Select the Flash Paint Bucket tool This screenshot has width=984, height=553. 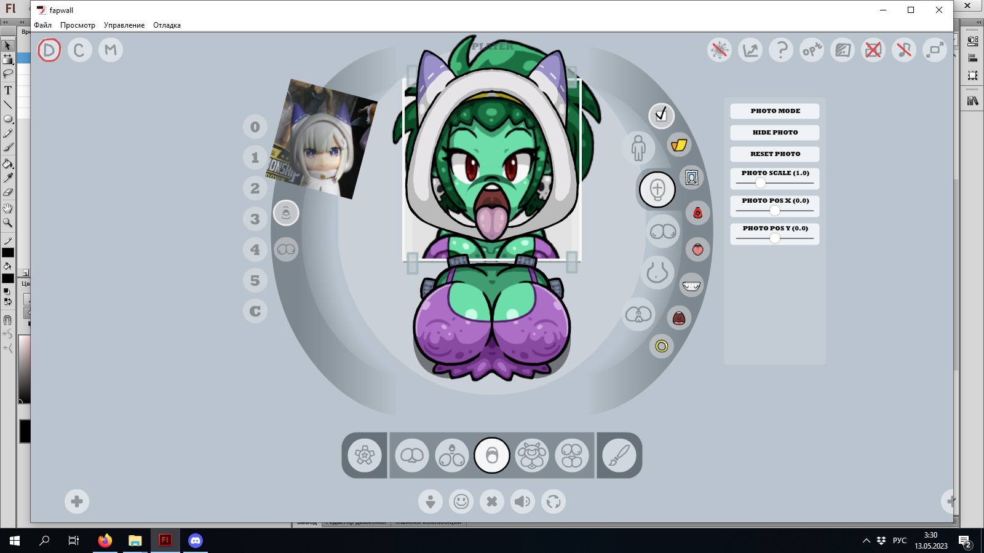coord(8,163)
